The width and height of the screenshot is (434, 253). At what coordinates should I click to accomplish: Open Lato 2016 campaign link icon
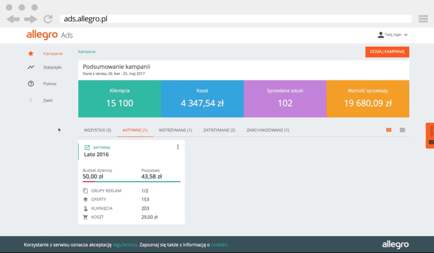(x=87, y=147)
